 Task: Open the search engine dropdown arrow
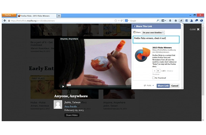pos(129,21)
